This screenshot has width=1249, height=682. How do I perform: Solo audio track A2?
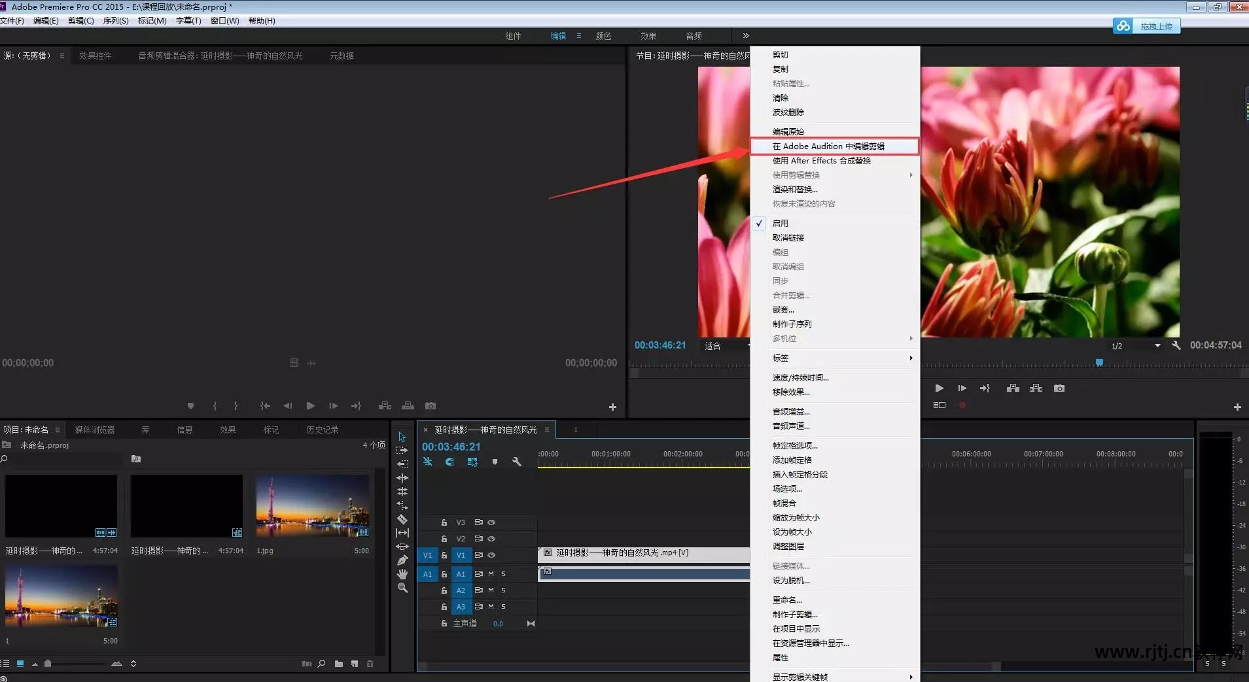pos(503,590)
